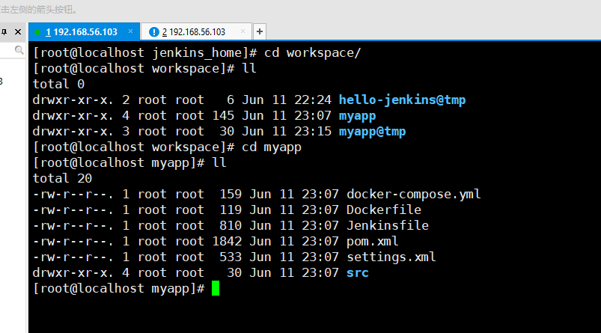Click the "cd workspace/" command text

coord(312,53)
